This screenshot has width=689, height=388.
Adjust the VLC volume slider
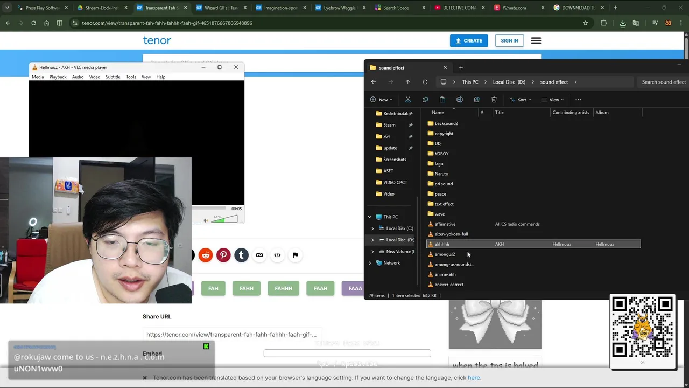click(224, 219)
